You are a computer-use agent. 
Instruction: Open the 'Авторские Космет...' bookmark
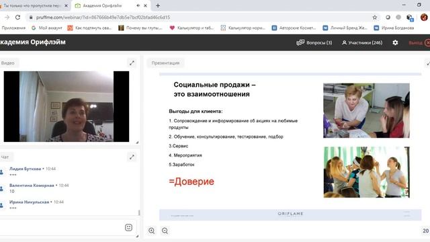[x=294, y=28]
